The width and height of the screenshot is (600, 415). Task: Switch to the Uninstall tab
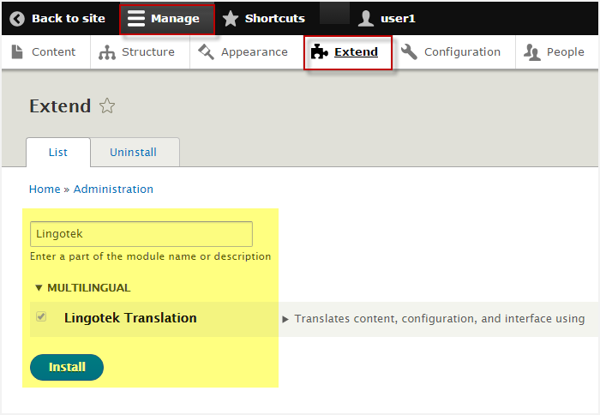pos(133,153)
